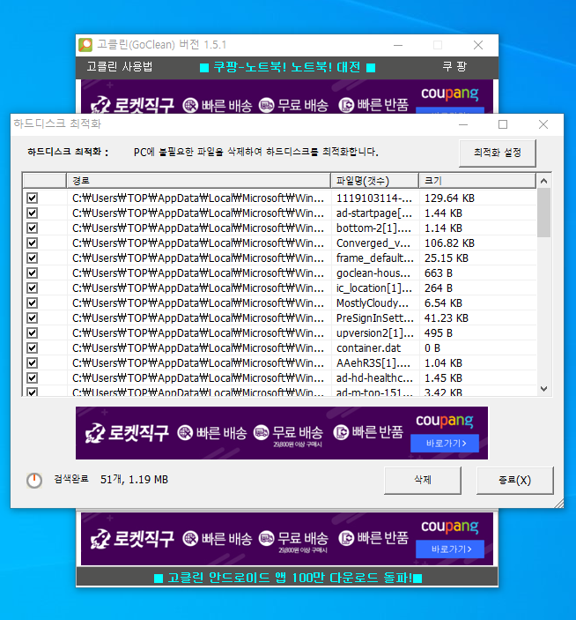Toggle checkbox for AAehR3S[1] file

32,363
